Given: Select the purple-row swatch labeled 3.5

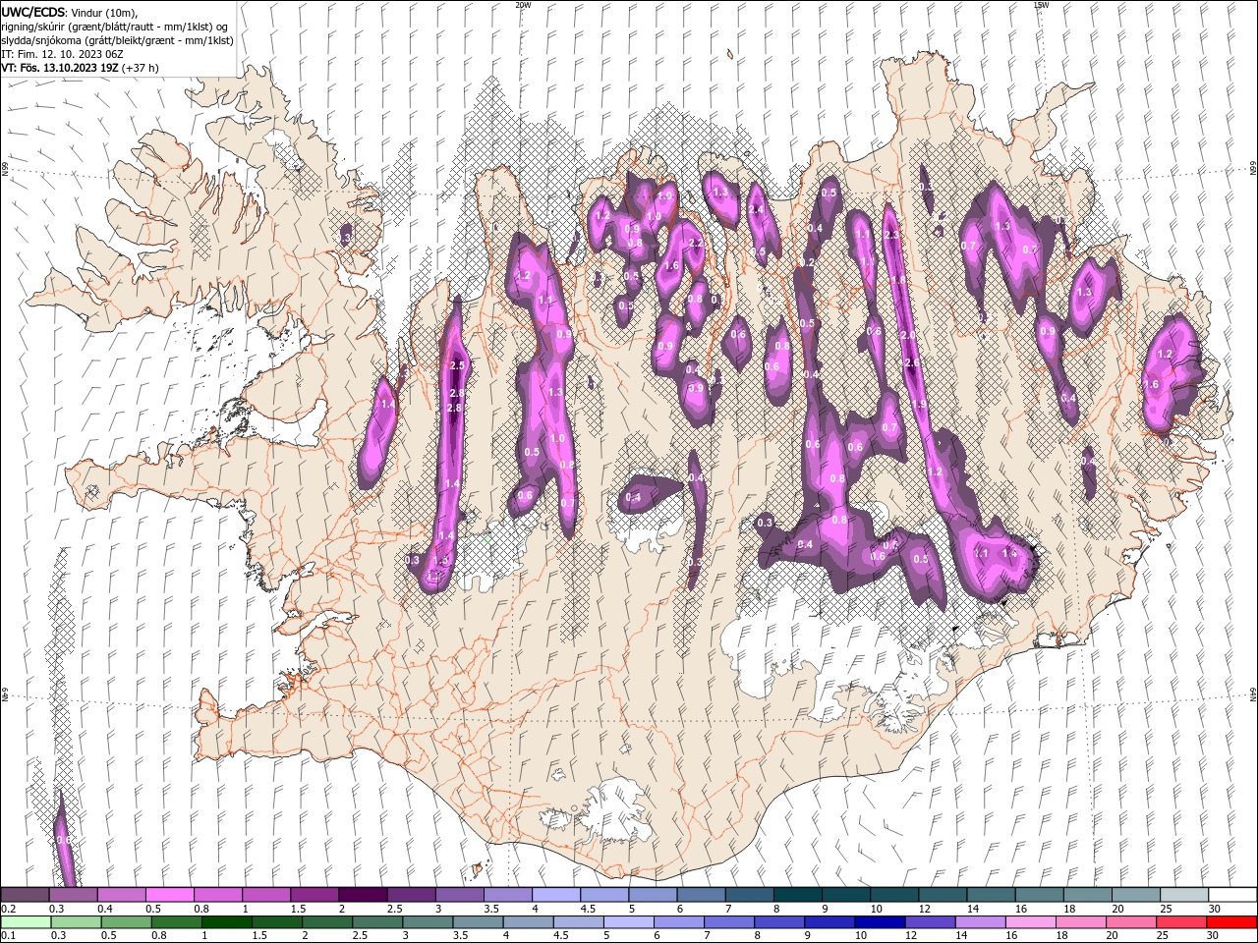Looking at the screenshot, I should pyautogui.click(x=507, y=895).
